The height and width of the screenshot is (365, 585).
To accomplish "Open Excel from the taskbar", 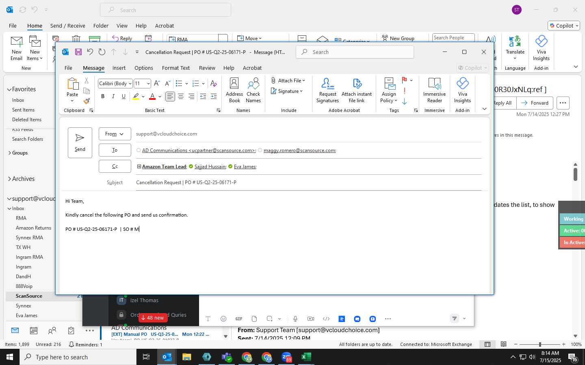I will pyautogui.click(x=306, y=357).
